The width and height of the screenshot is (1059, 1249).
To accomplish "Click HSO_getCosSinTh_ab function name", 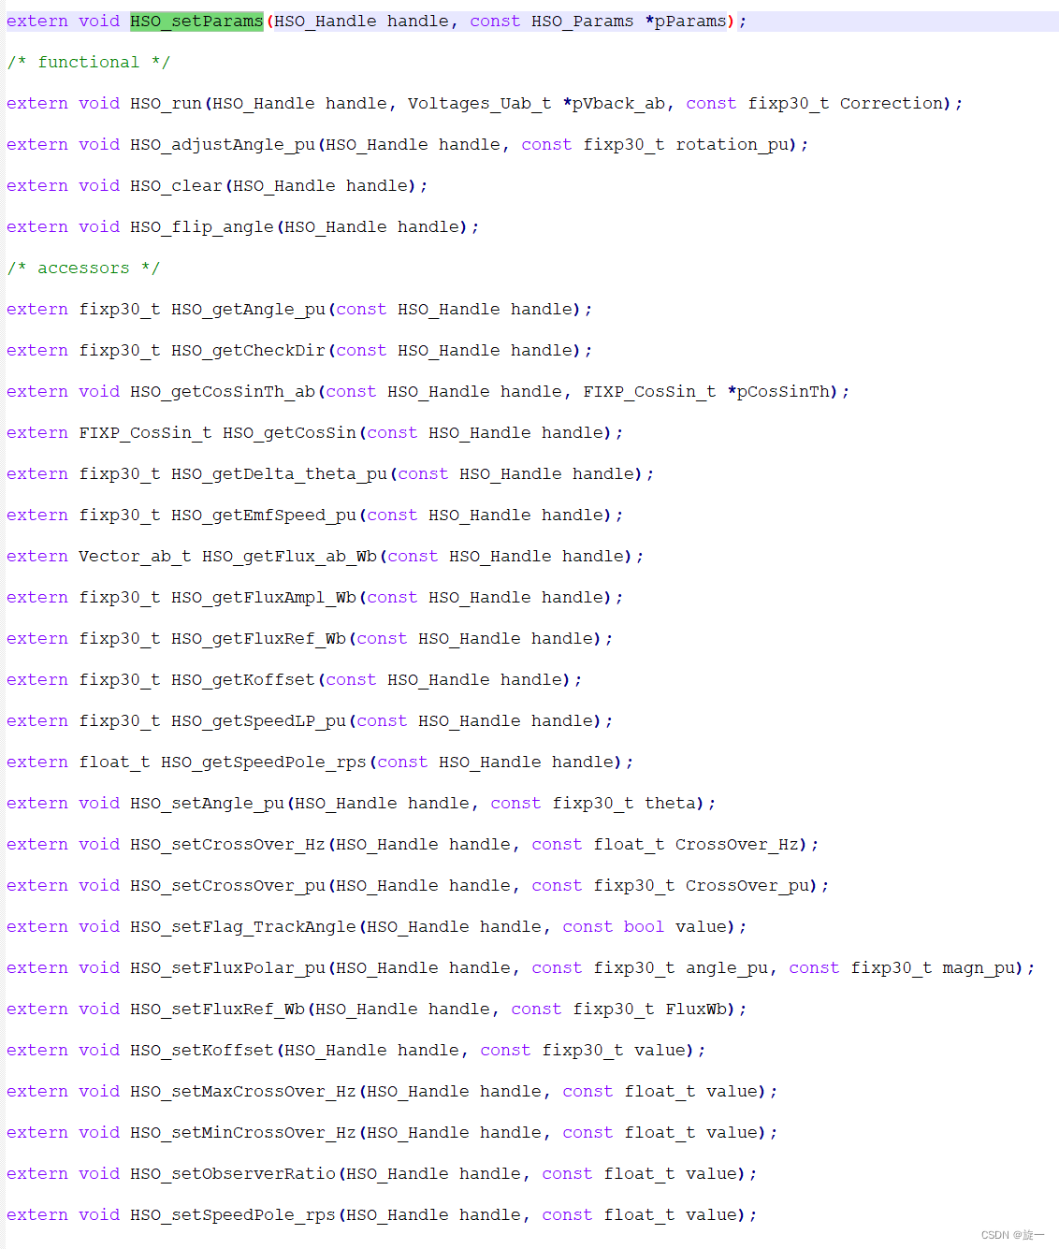I will [223, 391].
